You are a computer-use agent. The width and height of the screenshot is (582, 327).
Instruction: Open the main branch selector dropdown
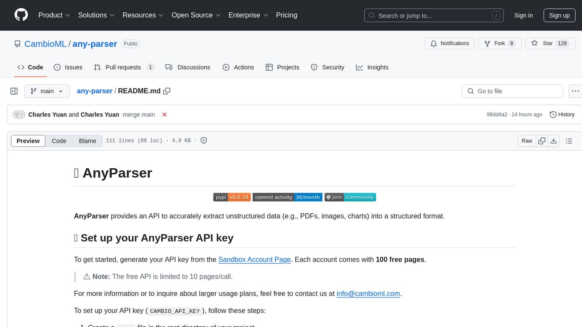coord(47,91)
